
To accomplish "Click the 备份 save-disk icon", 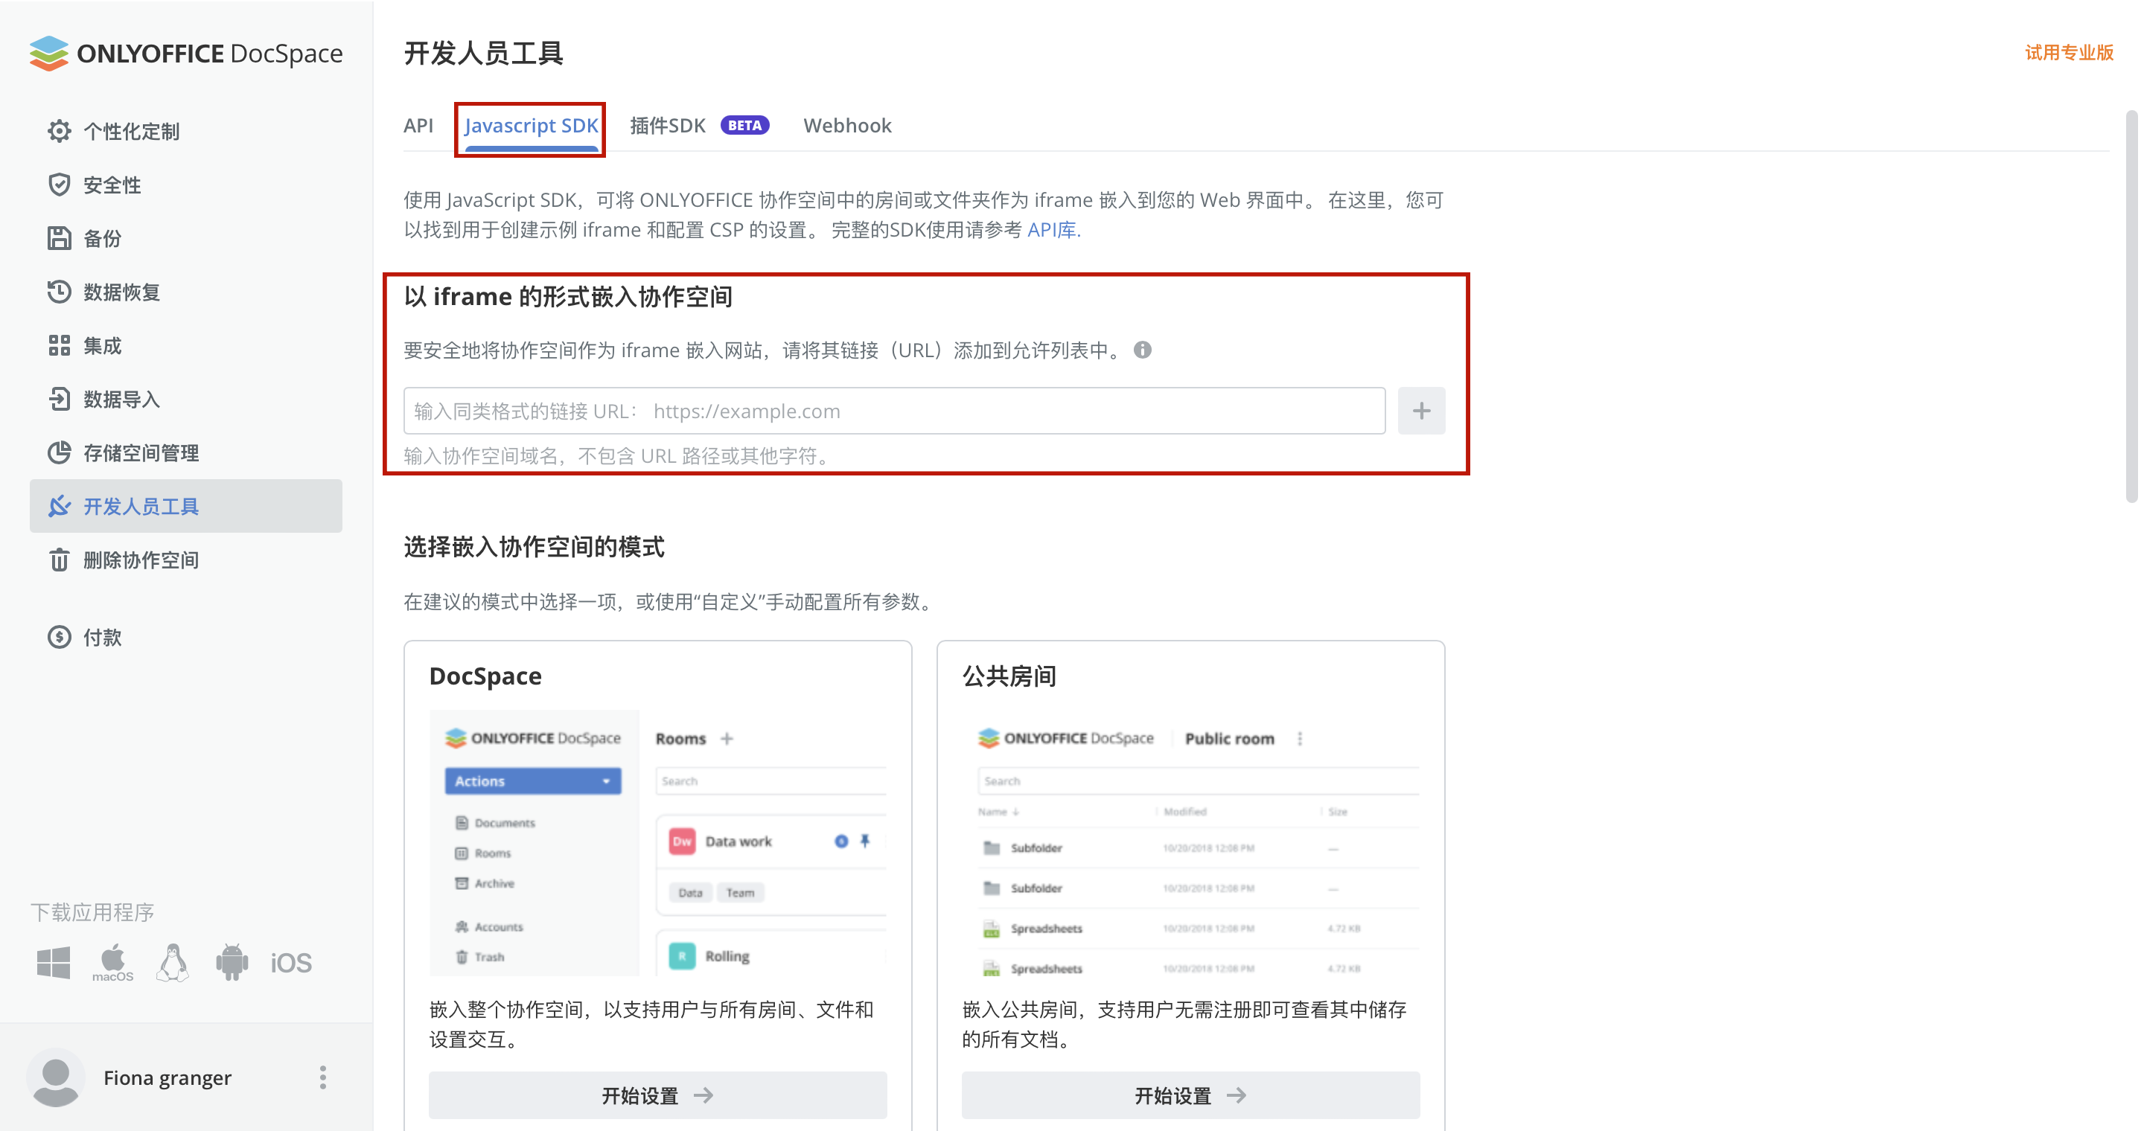I will pyautogui.click(x=59, y=239).
